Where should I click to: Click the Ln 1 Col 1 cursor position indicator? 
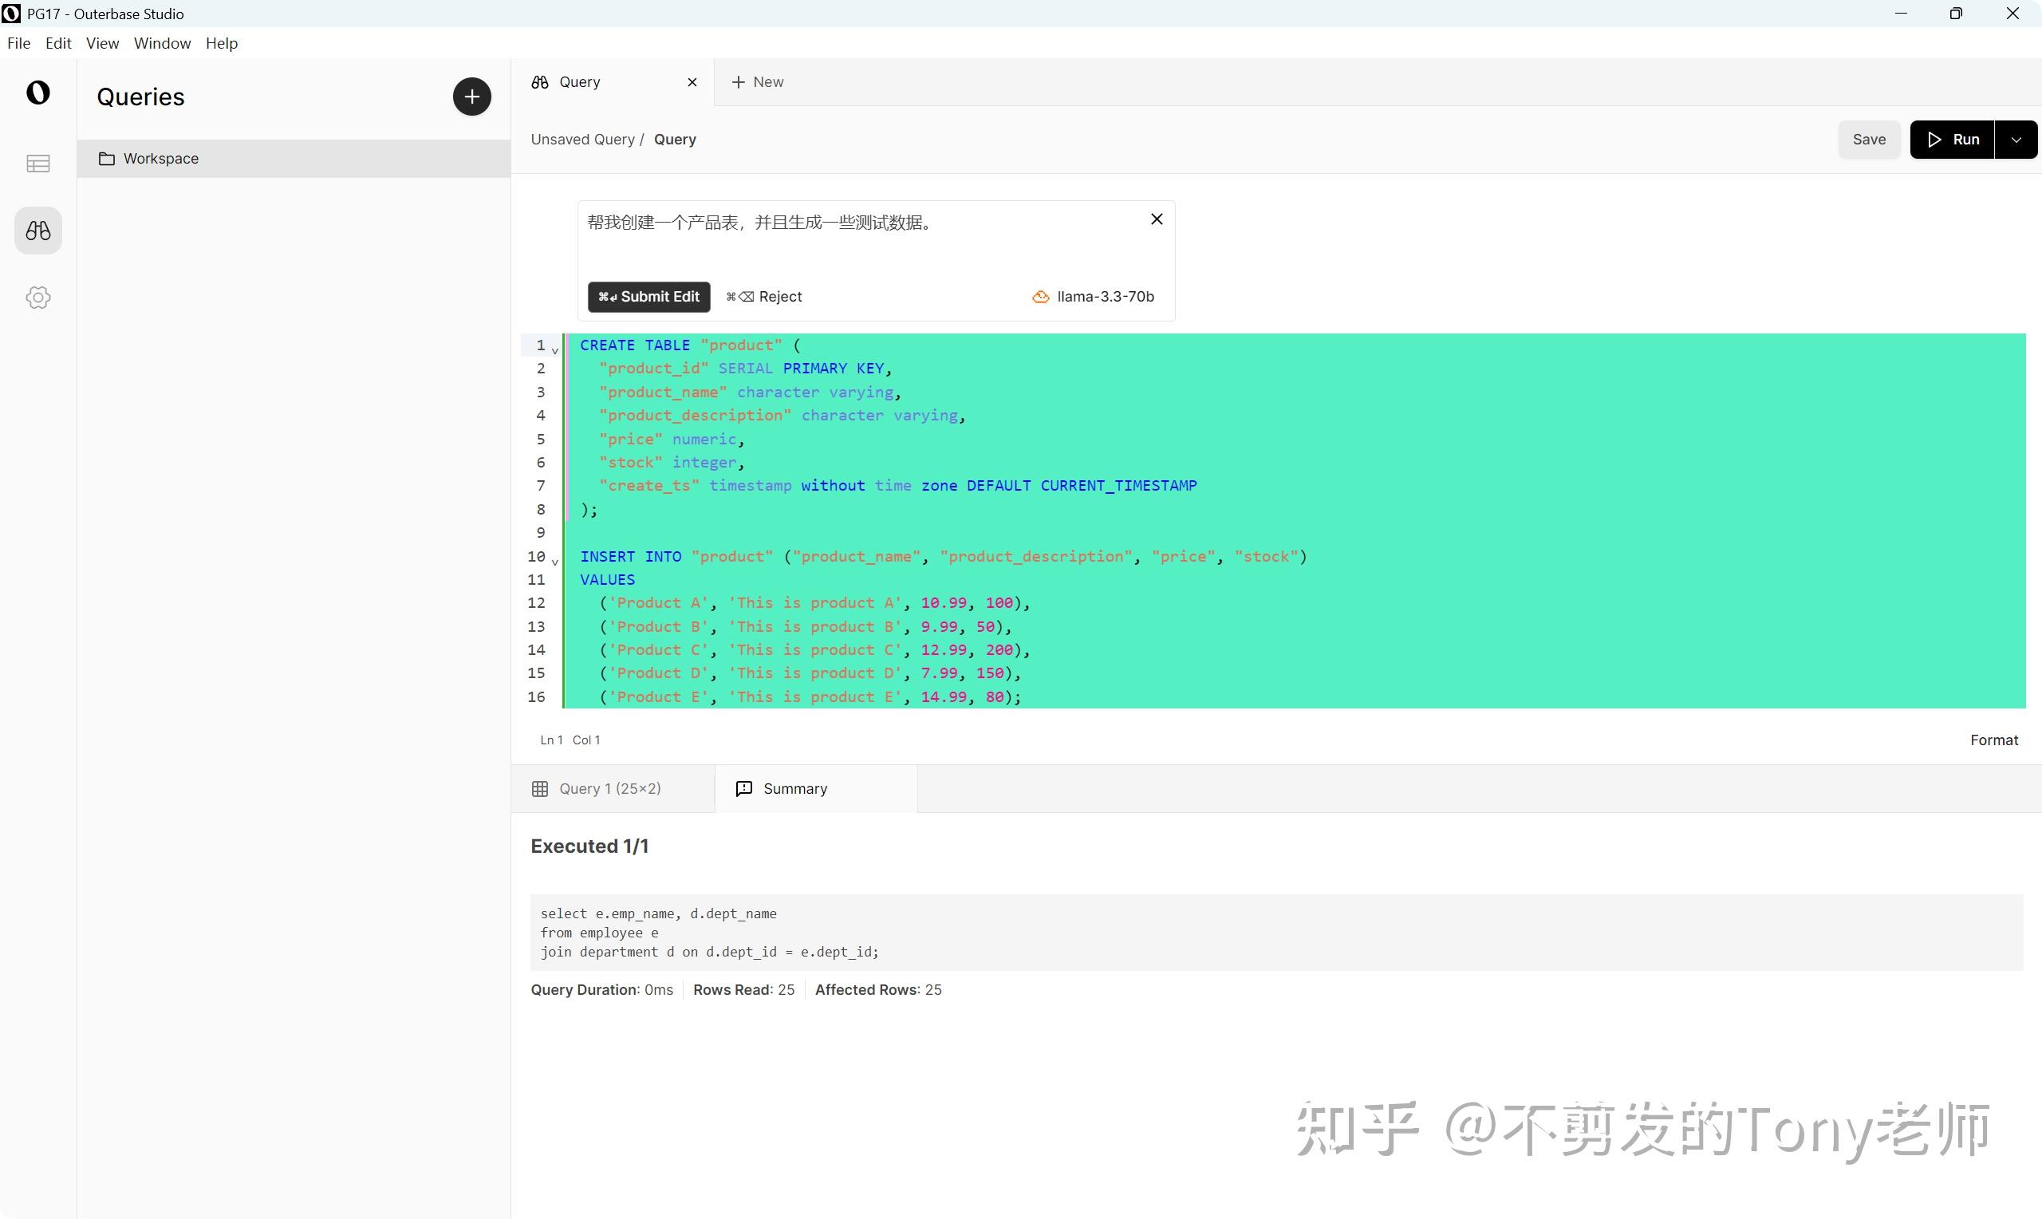(x=570, y=740)
